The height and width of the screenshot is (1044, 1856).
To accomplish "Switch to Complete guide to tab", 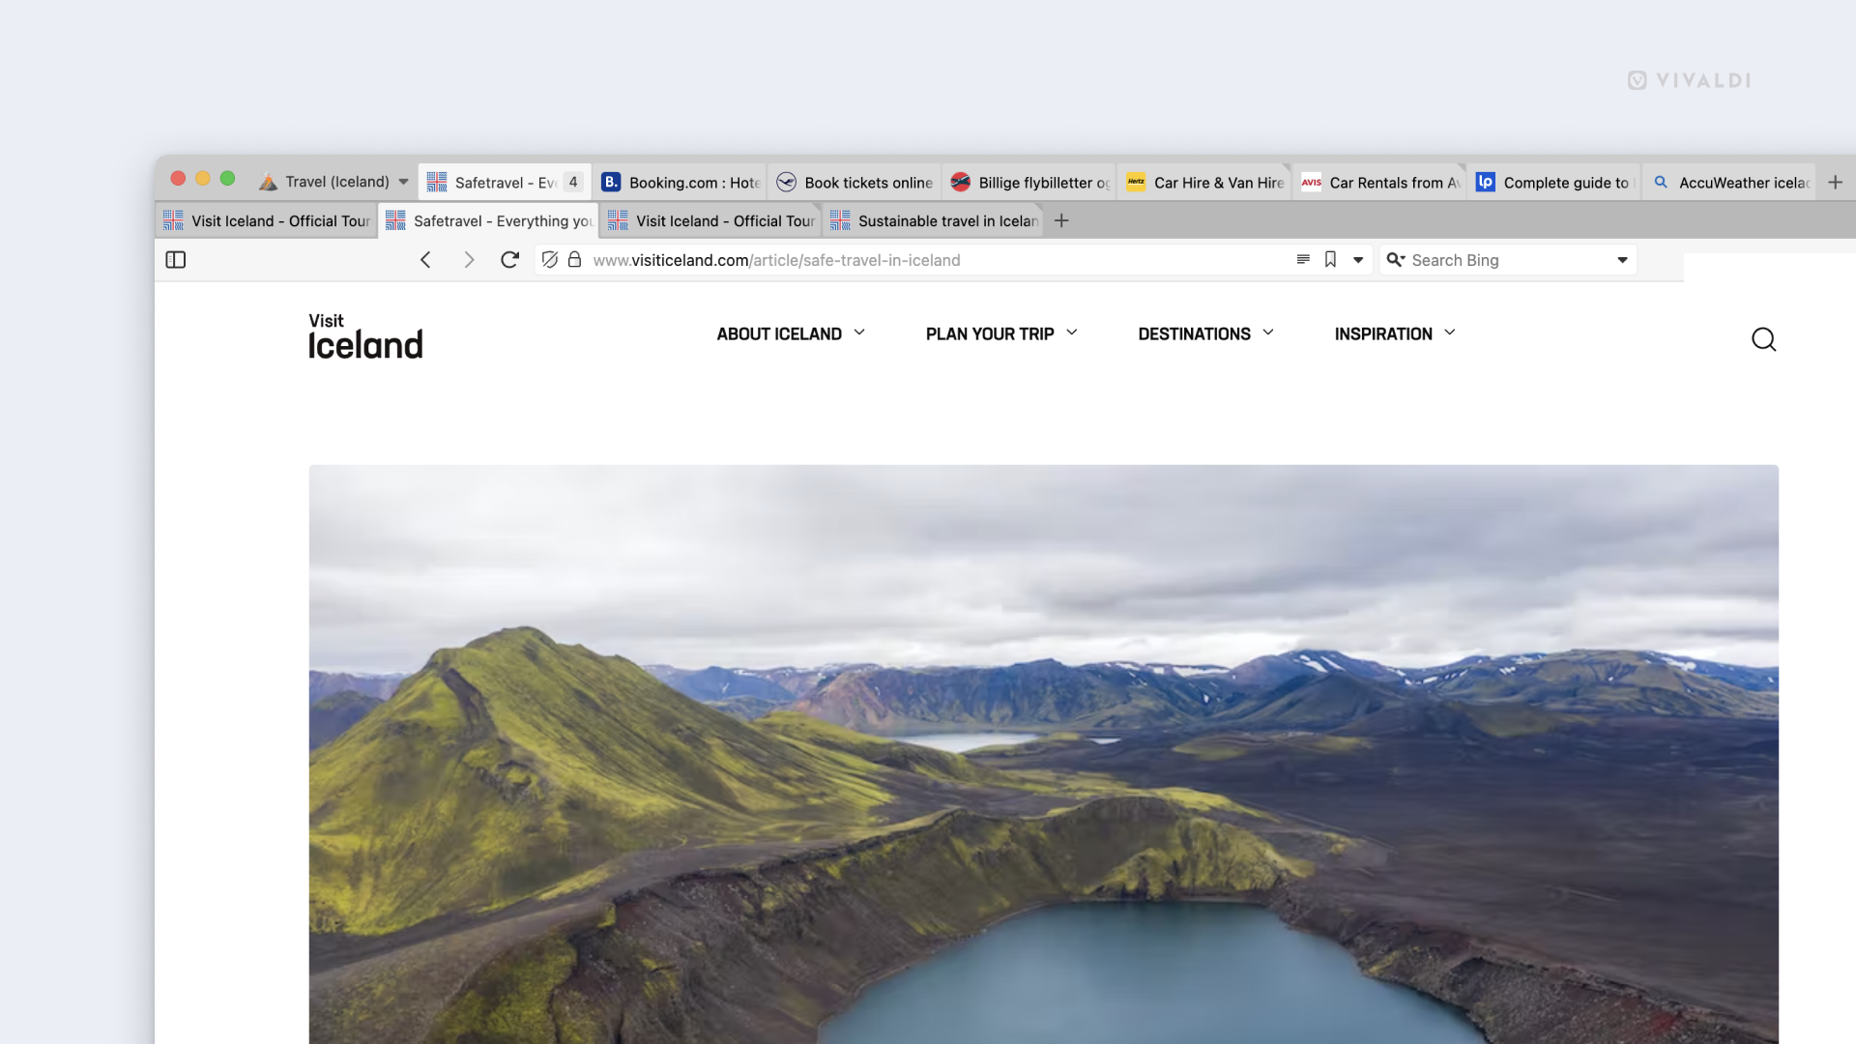I will [1553, 182].
